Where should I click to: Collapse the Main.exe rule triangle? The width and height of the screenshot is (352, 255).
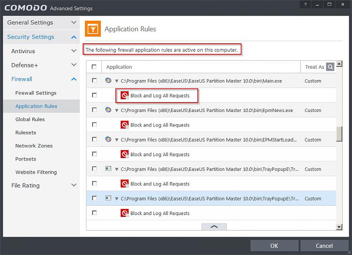(116, 81)
